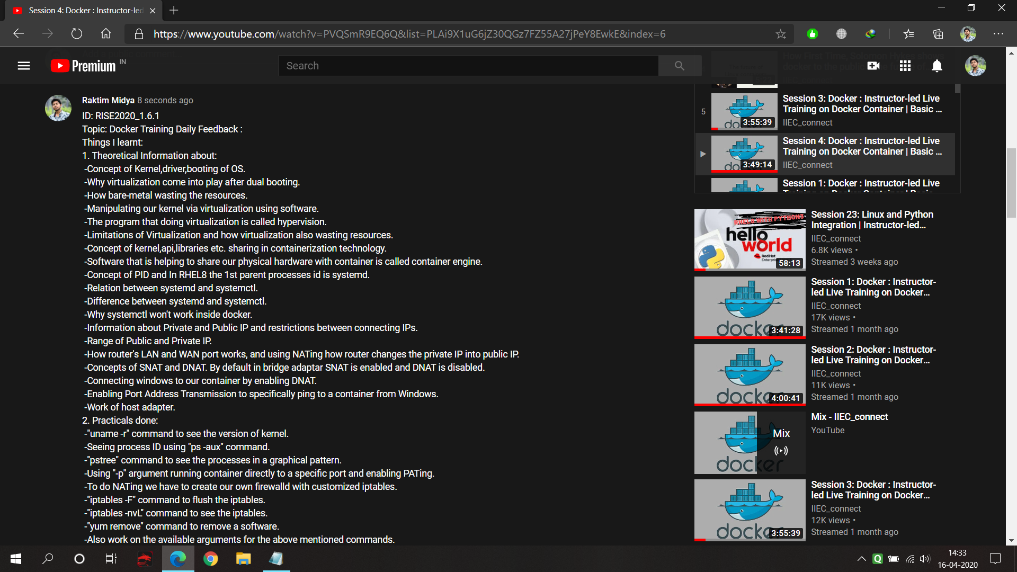The height and width of the screenshot is (572, 1017).
Task: Click the site lock icon in the address bar
Action: (x=139, y=34)
